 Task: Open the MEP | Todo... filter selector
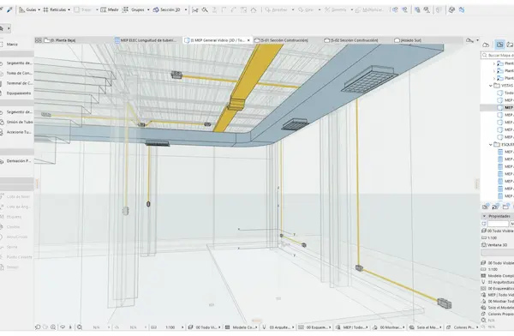(x=353, y=327)
